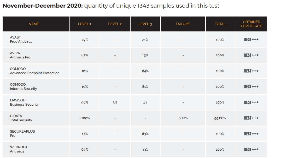Click Webroot Antivirus BEST+++ certificate badge
This screenshot has height=158, width=281.
[x=251, y=150]
